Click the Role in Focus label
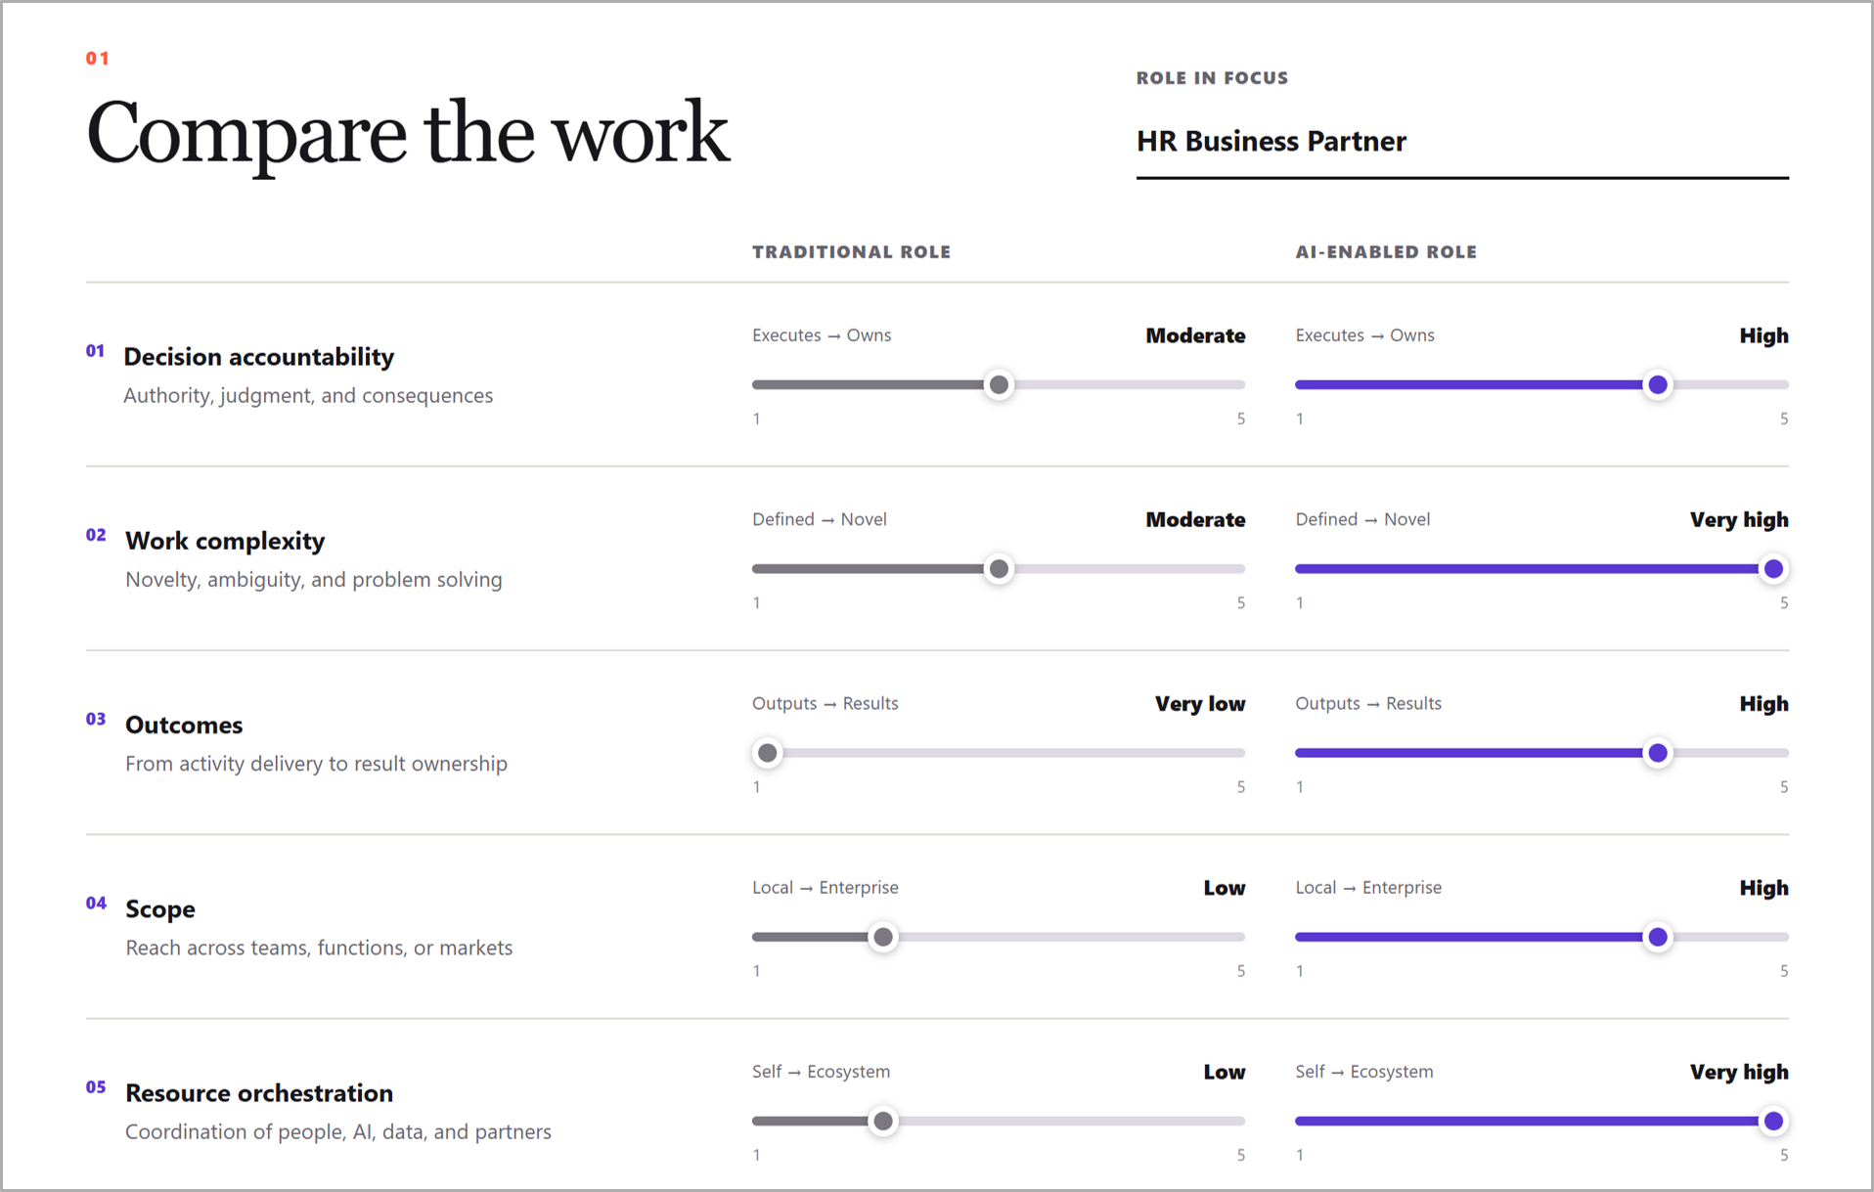The width and height of the screenshot is (1874, 1192). click(1212, 78)
